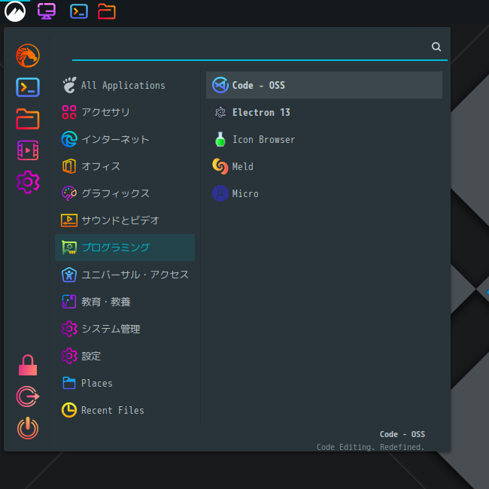Open the mountain-logo application menu button
Screen dimensions: 489x489
point(15,11)
